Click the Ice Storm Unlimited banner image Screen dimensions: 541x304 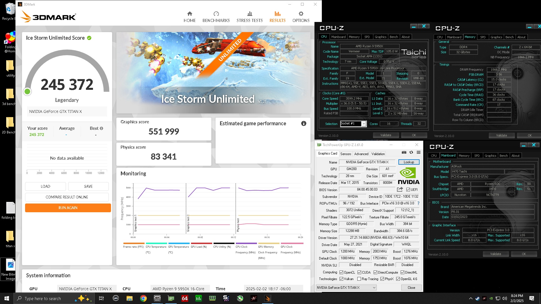click(213, 73)
